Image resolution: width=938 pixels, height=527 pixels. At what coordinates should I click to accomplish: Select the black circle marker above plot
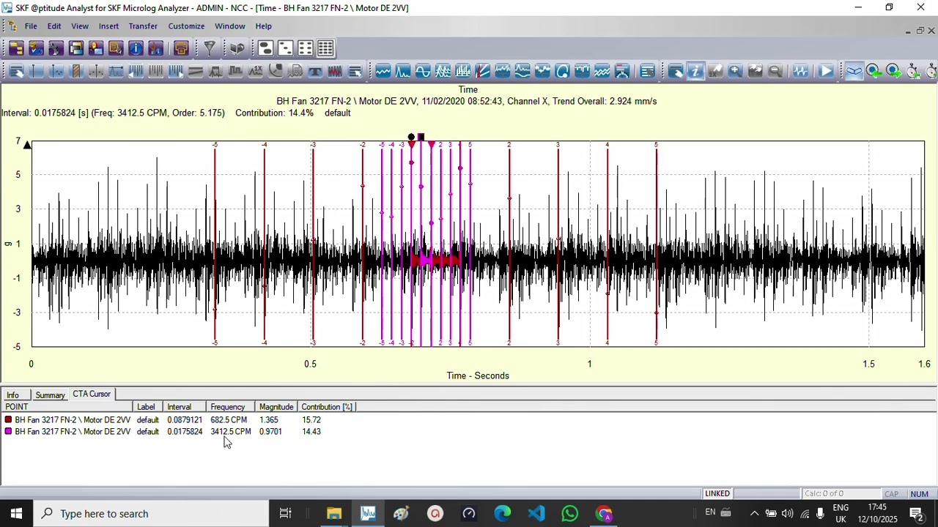pos(411,137)
